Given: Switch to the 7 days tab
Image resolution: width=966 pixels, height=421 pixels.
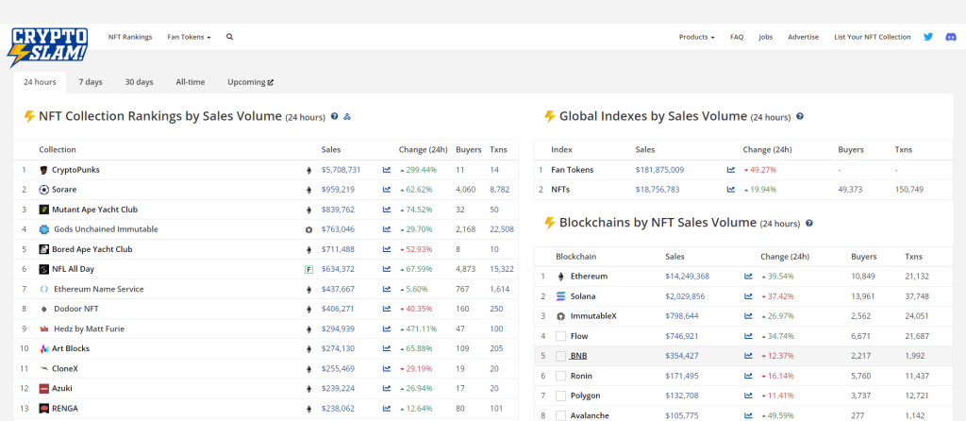Looking at the screenshot, I should [x=91, y=82].
